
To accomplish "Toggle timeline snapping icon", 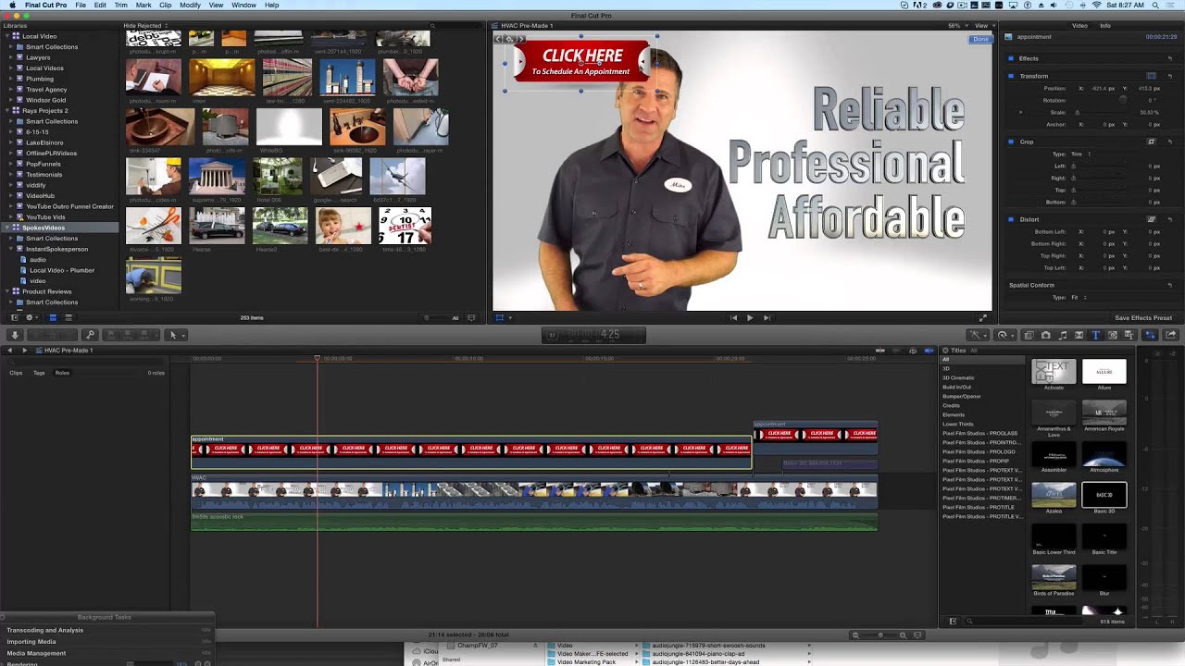I will [929, 351].
